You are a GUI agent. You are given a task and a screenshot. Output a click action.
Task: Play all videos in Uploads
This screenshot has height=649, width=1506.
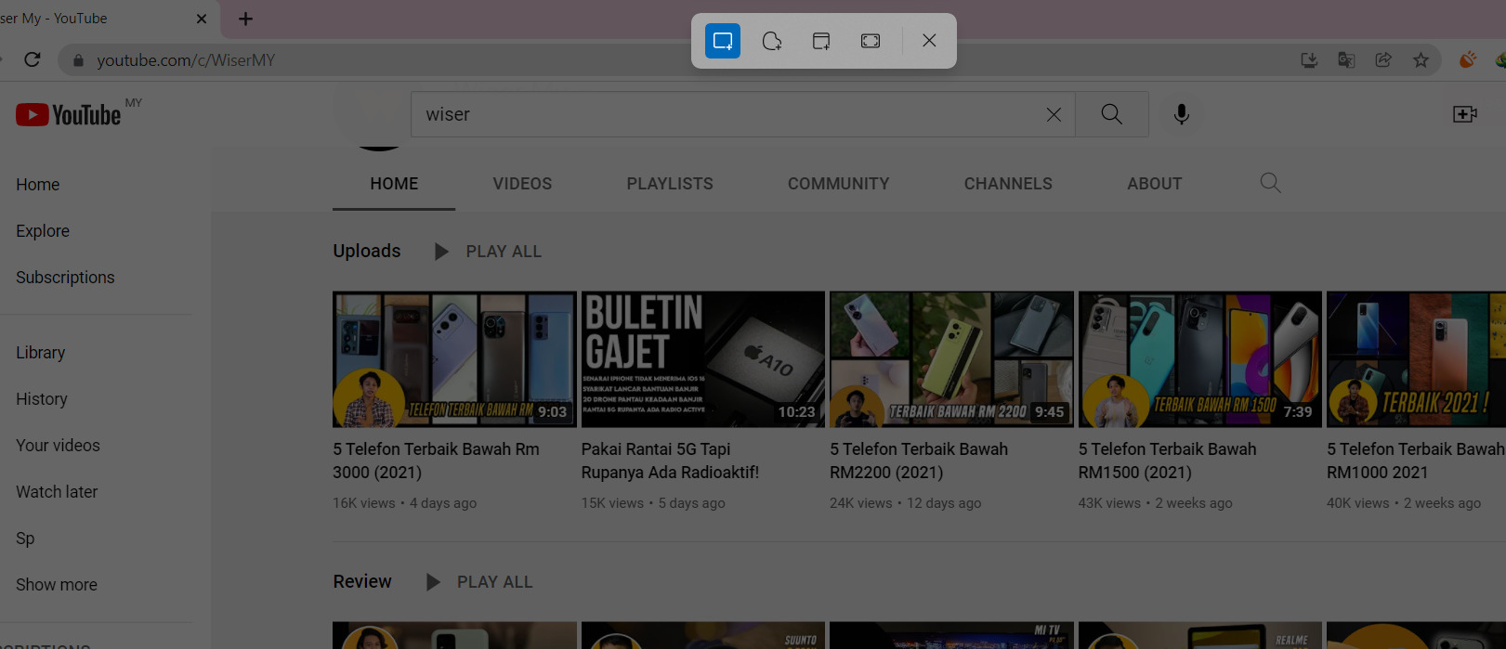[x=489, y=252]
